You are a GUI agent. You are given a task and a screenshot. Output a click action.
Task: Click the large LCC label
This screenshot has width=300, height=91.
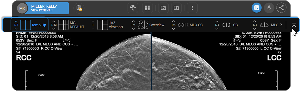click(x=274, y=58)
